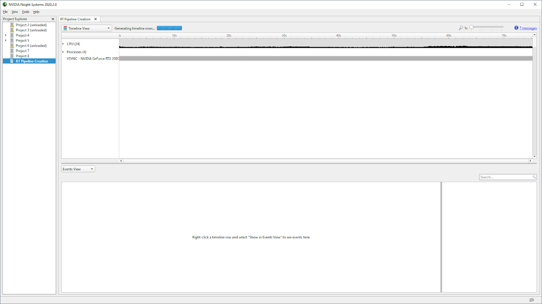
Task: Expand the Project 4 tree node
Action: (6, 35)
